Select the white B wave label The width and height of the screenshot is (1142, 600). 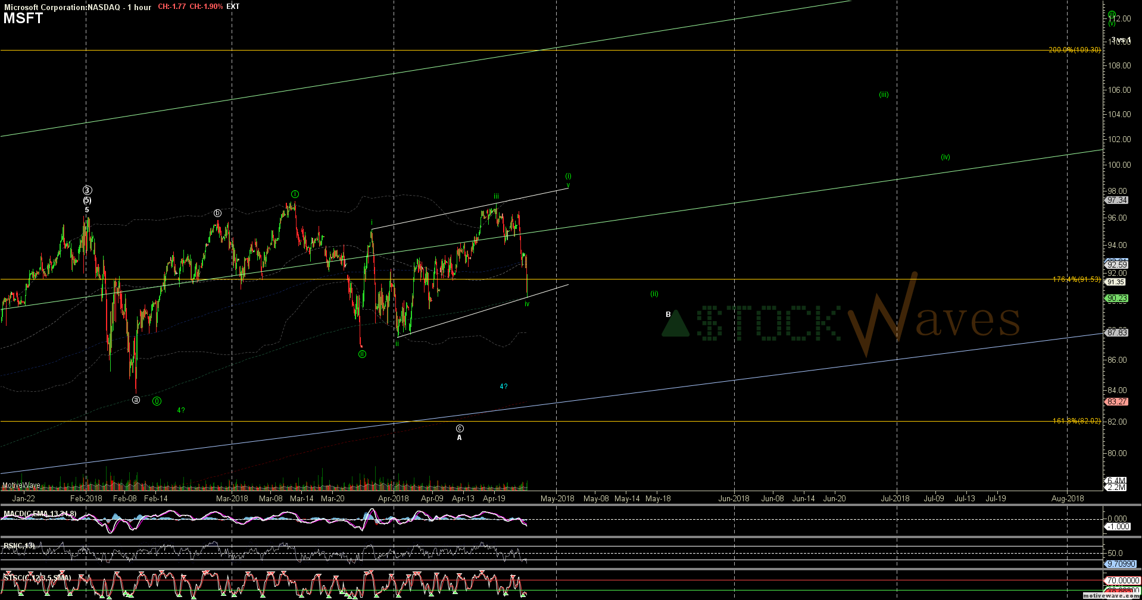tap(668, 315)
